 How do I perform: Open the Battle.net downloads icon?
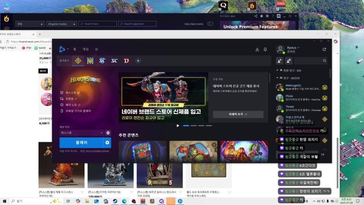coord(257,49)
